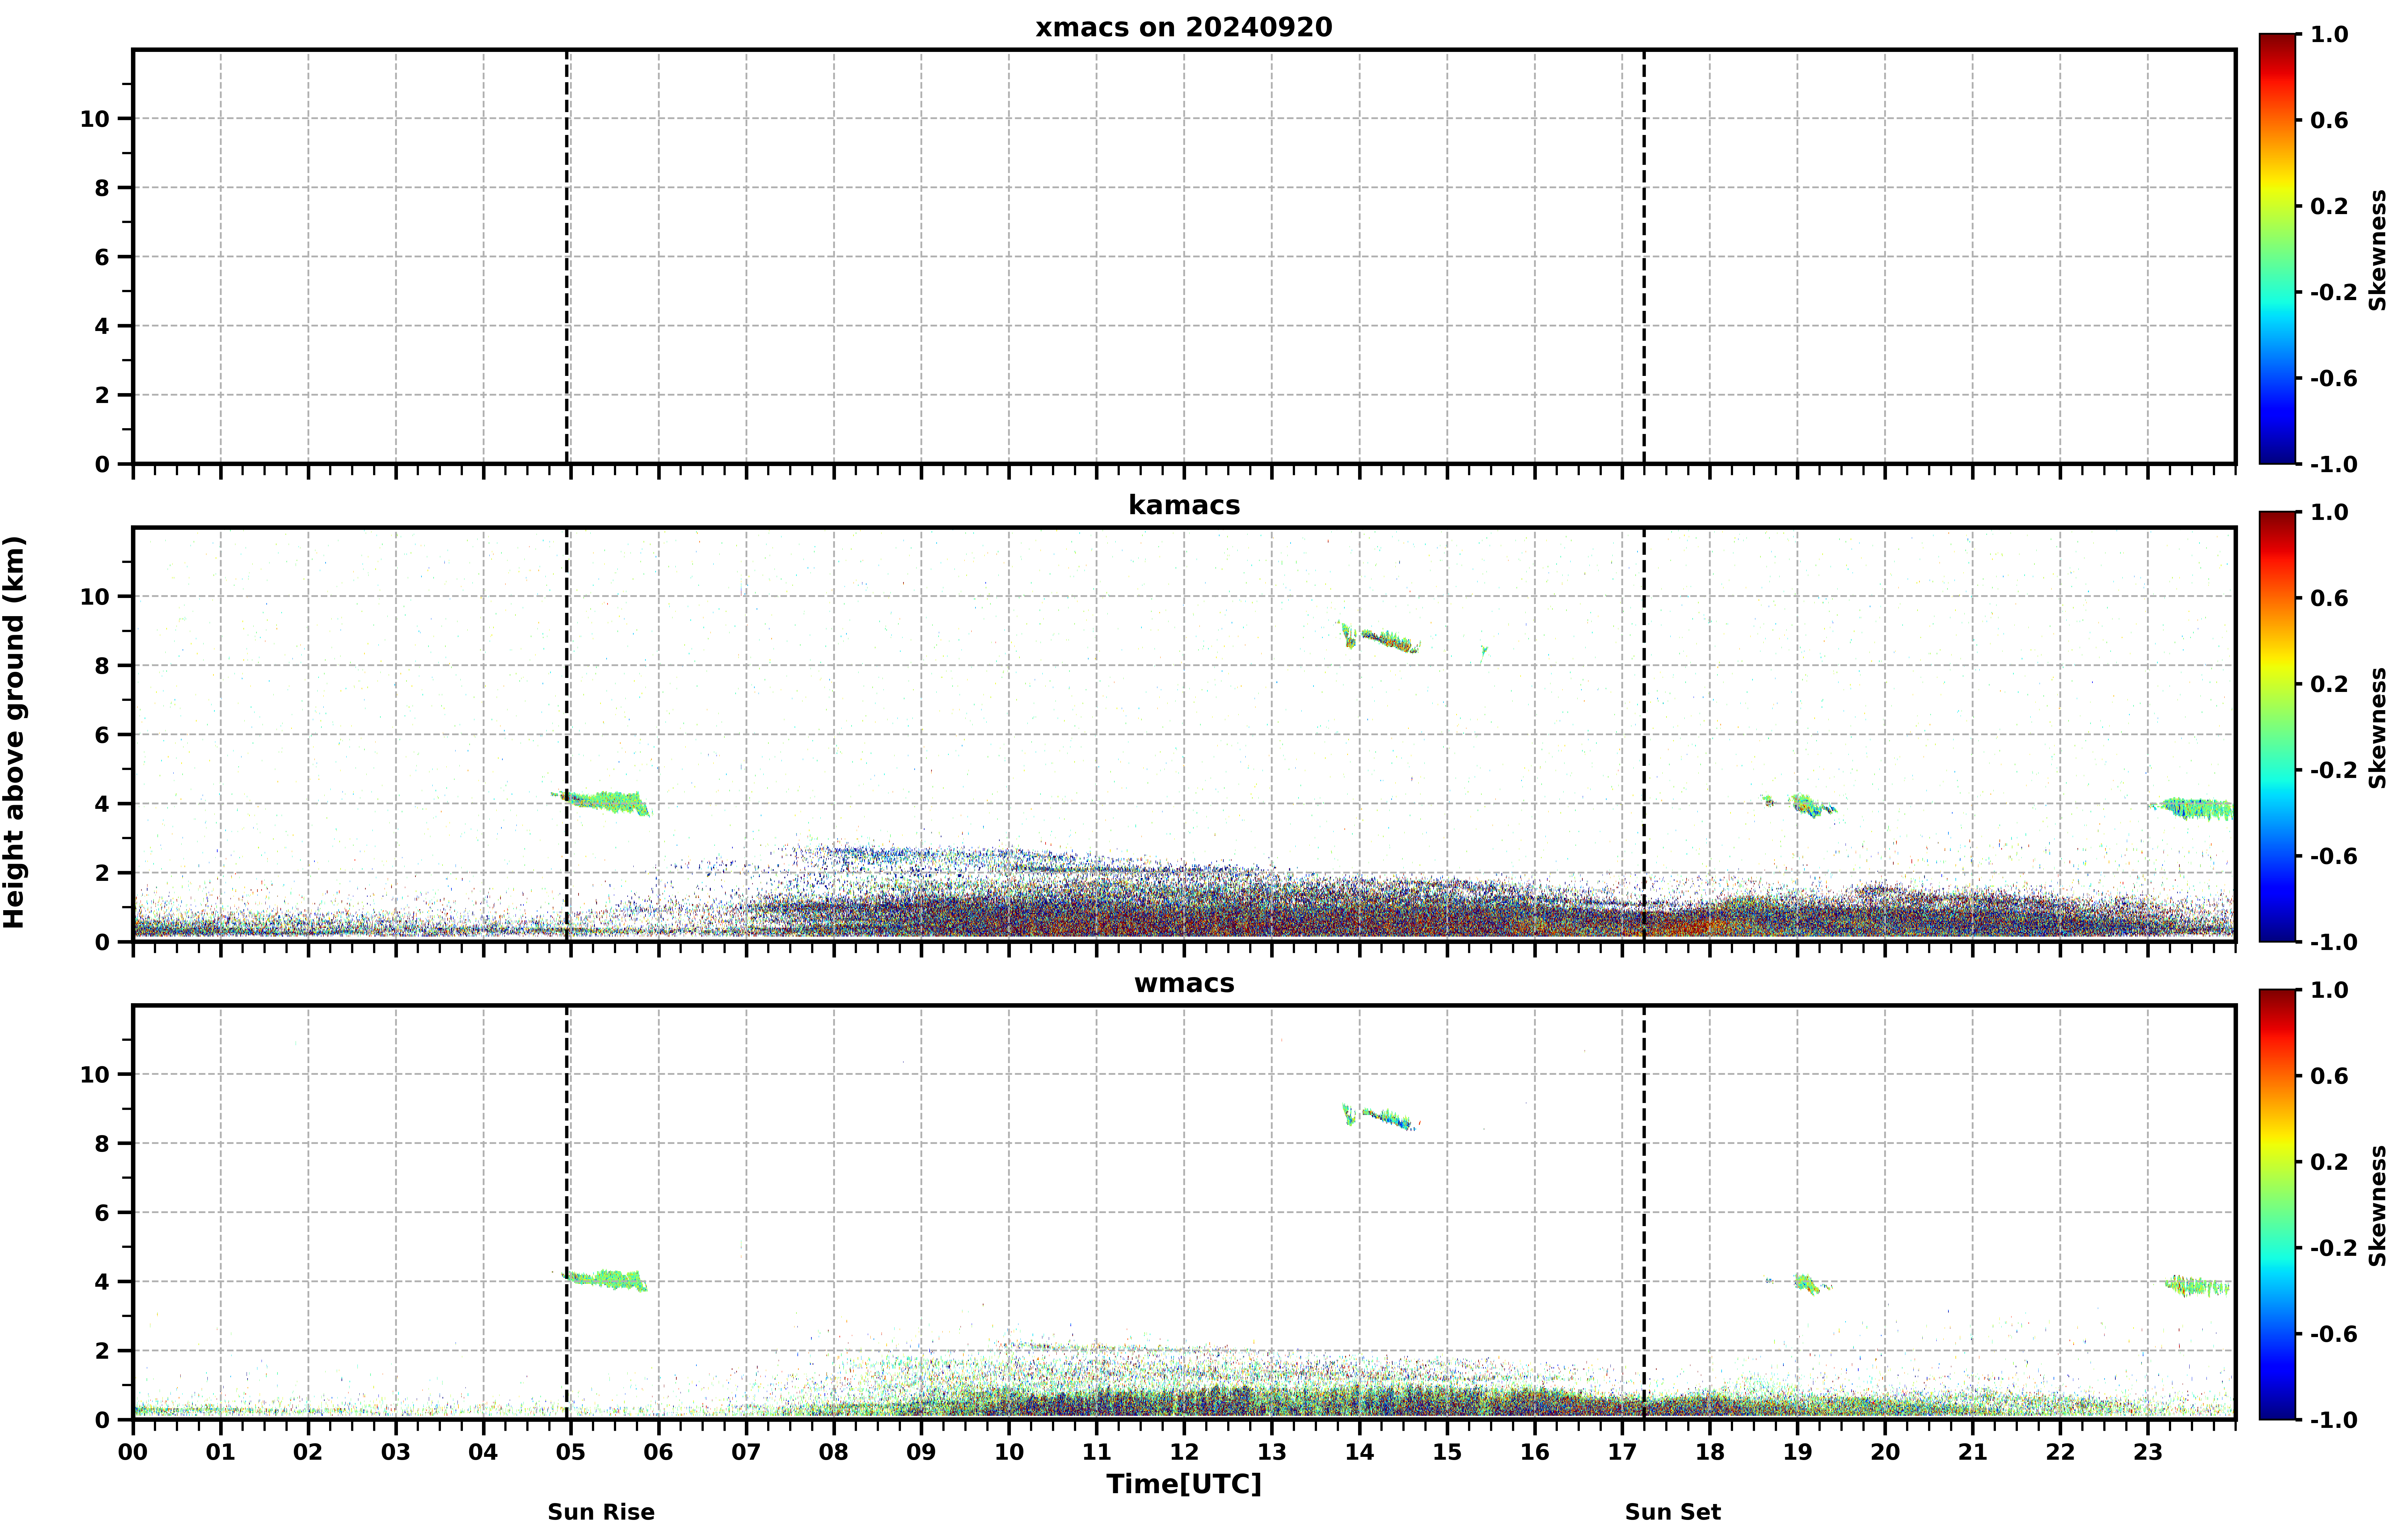Click the "0" height tick in wmacs panel
Screen dimensions: 2404x1540
(102, 1420)
